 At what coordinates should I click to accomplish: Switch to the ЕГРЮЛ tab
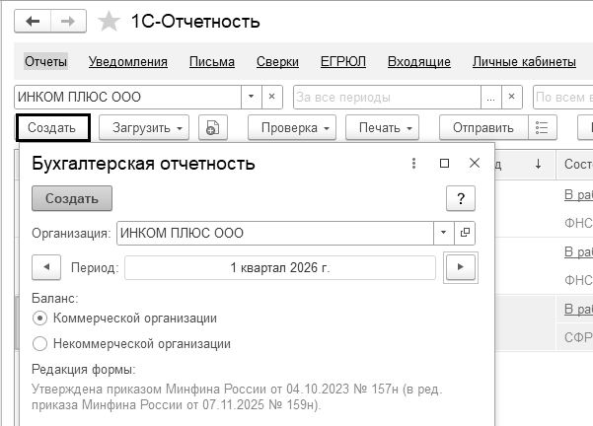343,61
